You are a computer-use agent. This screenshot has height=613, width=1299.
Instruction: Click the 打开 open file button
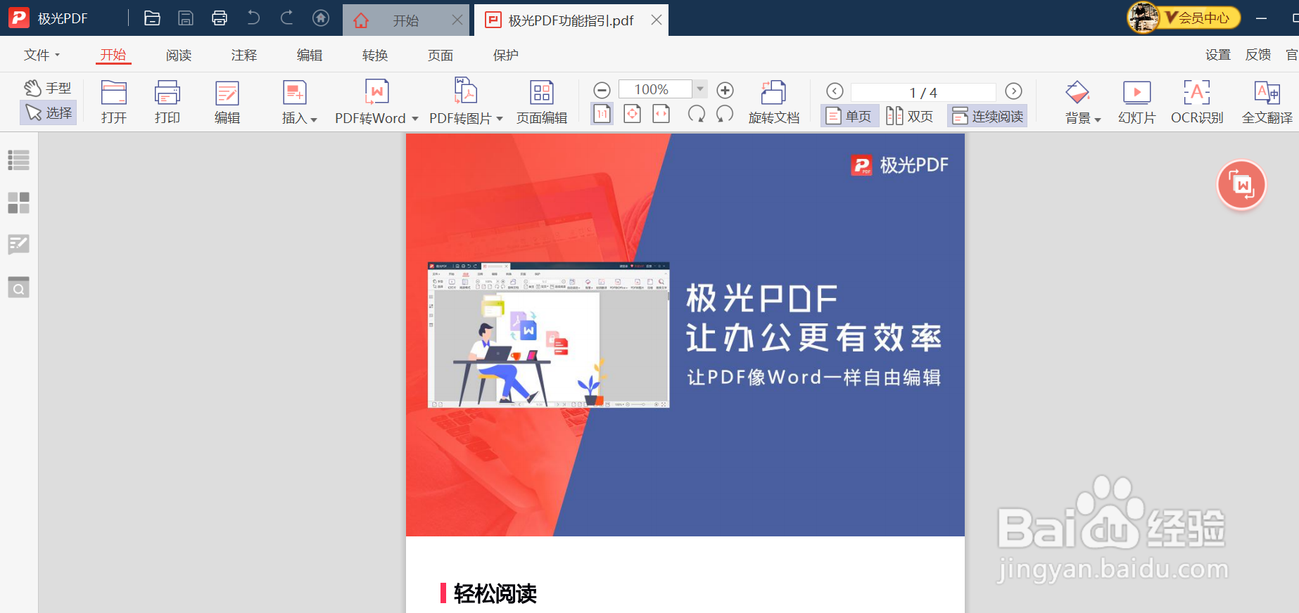tap(114, 103)
